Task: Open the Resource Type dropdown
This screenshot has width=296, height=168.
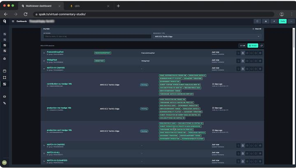Action: [207, 36]
